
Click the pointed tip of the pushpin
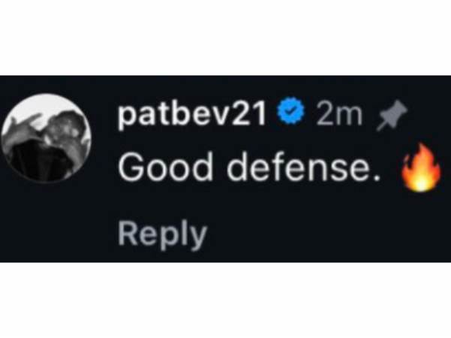380,128
